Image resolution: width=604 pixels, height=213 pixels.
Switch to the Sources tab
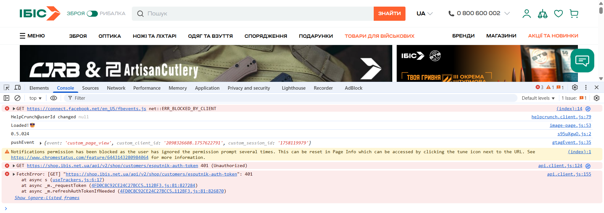click(x=90, y=88)
